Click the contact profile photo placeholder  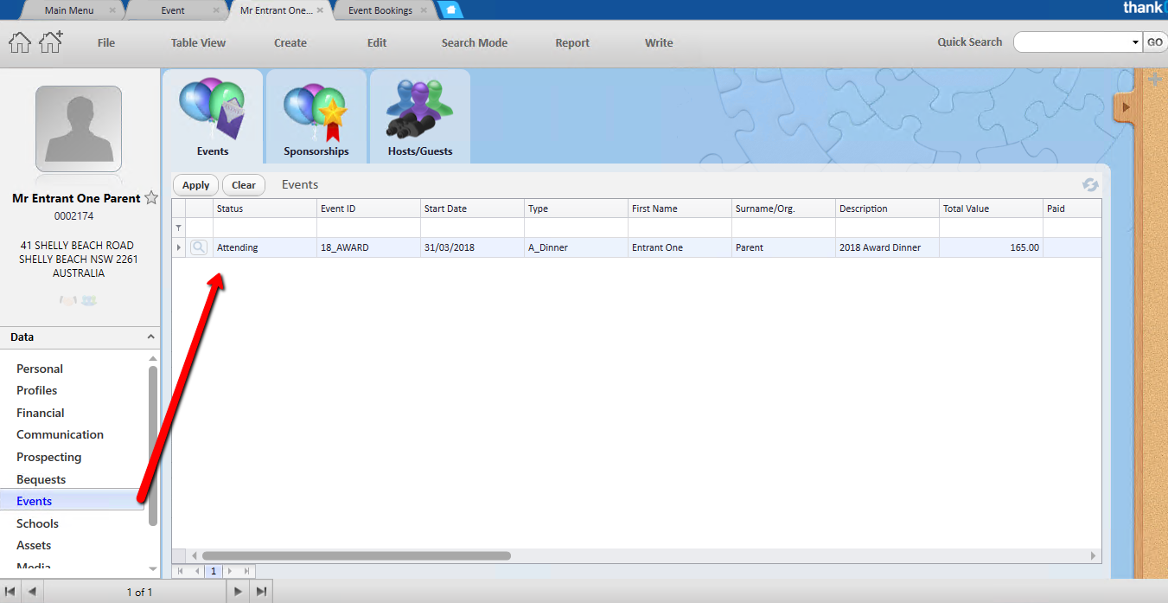tap(79, 129)
